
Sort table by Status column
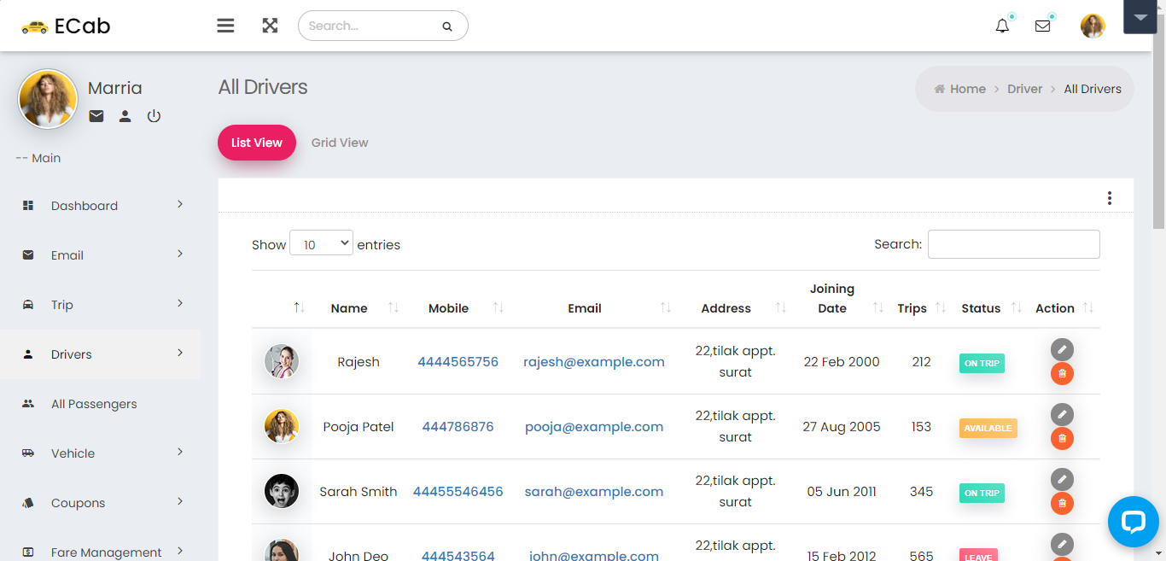coord(981,308)
